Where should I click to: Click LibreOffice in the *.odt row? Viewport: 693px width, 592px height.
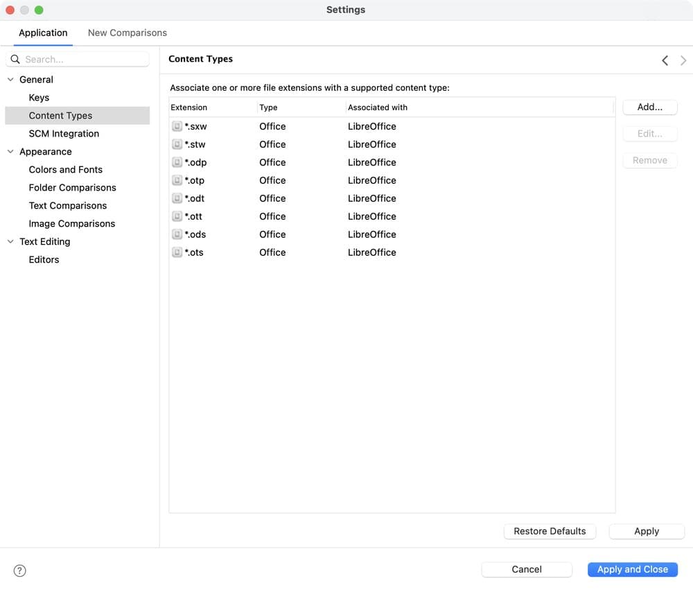pos(371,198)
